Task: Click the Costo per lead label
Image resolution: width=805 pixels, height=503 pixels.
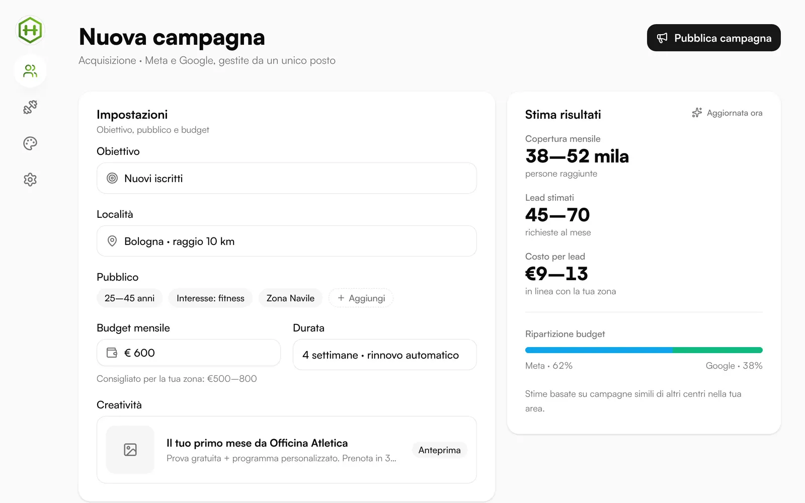Action: click(555, 257)
